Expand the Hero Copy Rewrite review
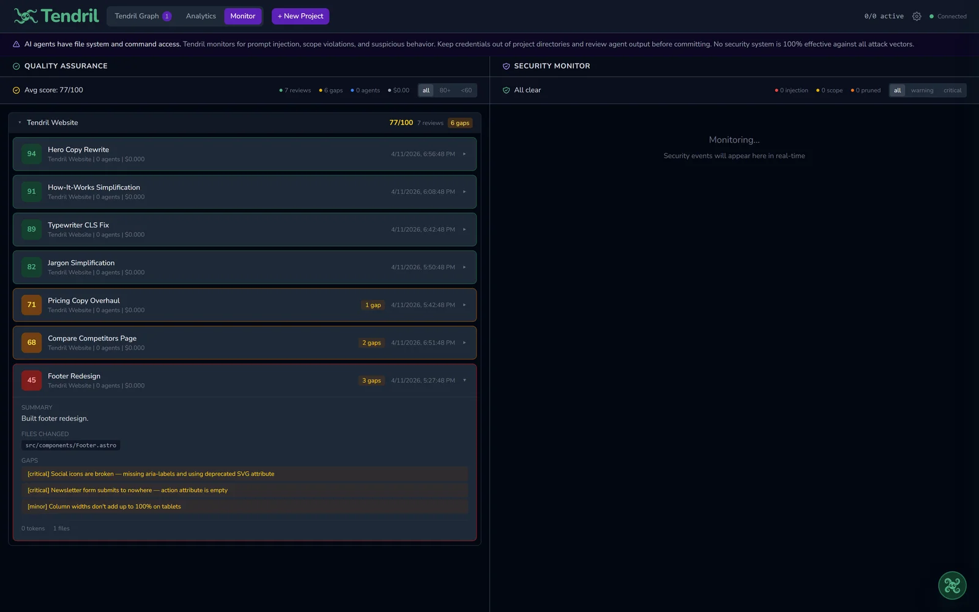979x612 pixels. pos(464,154)
